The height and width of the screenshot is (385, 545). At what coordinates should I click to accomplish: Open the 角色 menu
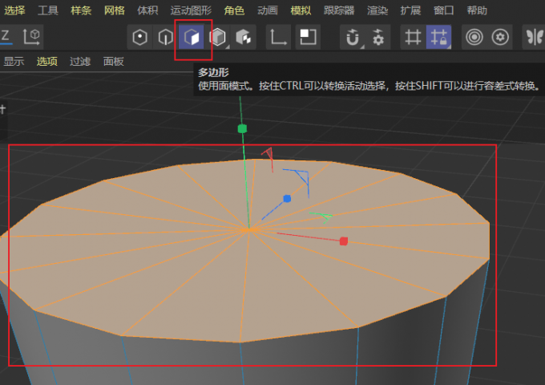pos(234,10)
